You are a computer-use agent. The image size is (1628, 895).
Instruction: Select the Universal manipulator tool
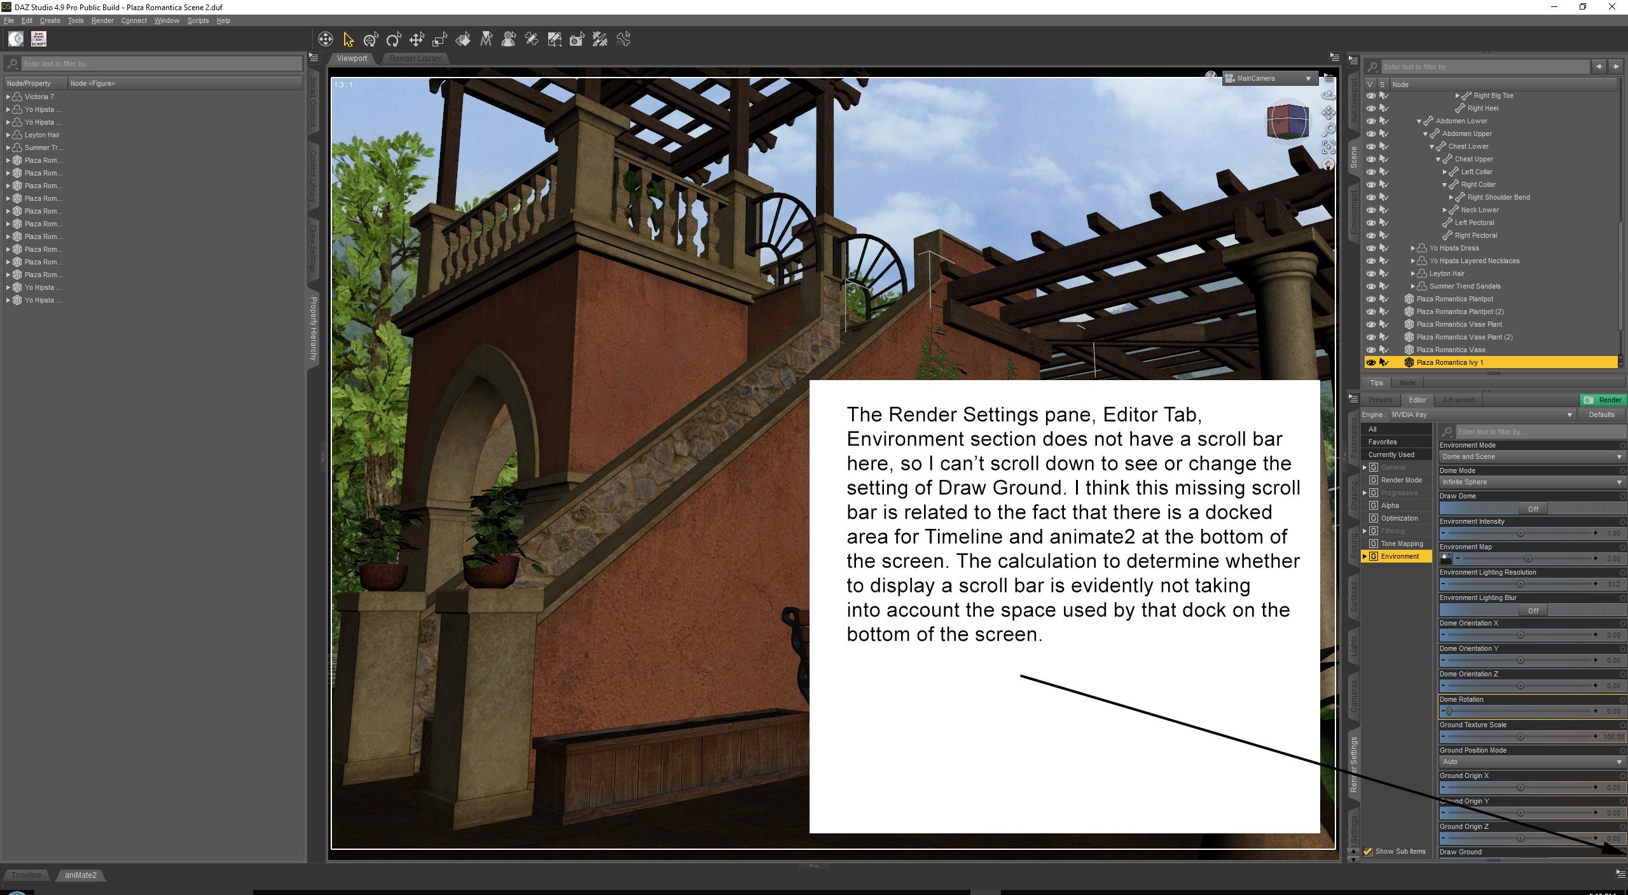[x=371, y=40]
